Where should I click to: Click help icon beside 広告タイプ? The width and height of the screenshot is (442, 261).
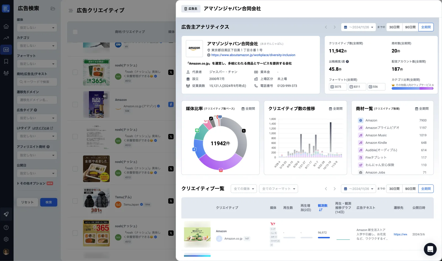pyautogui.click(x=35, y=110)
